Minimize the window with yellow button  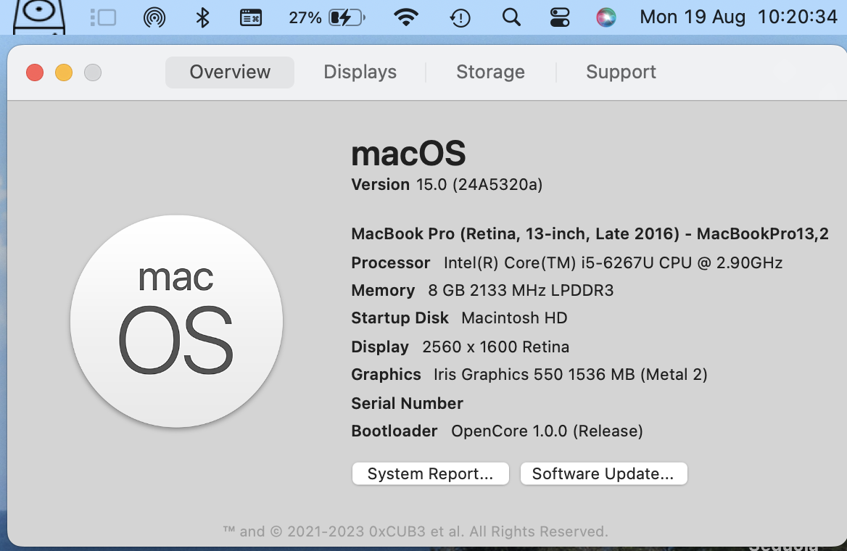tap(64, 72)
